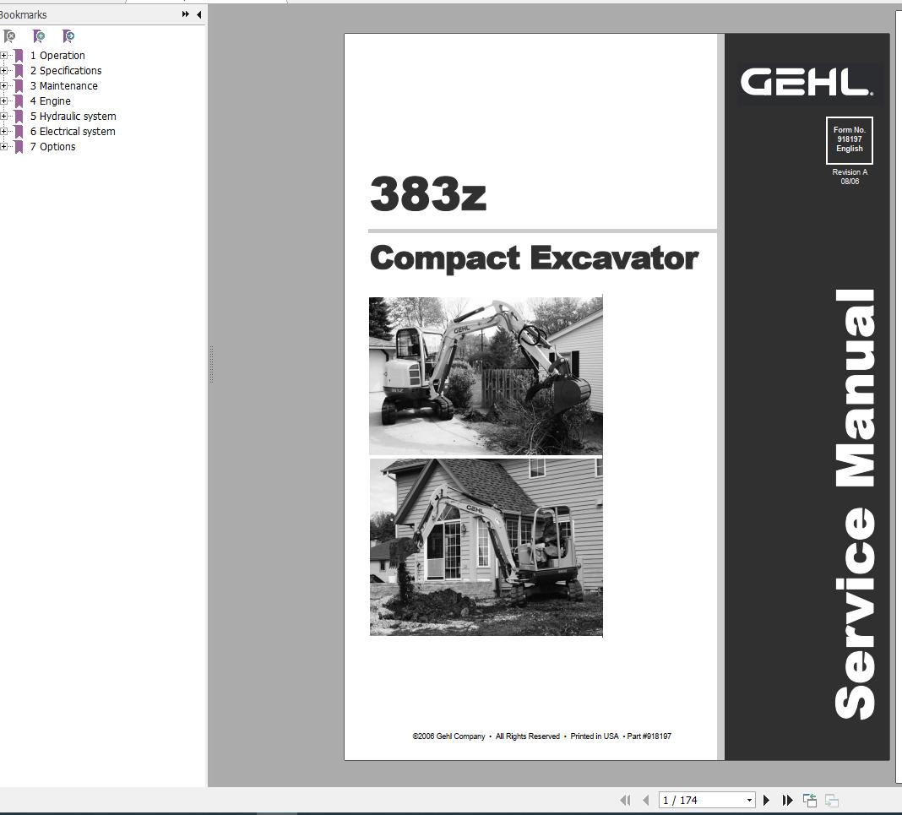Image resolution: width=902 pixels, height=815 pixels.
Task: Go forward to the next view
Action: tap(831, 799)
